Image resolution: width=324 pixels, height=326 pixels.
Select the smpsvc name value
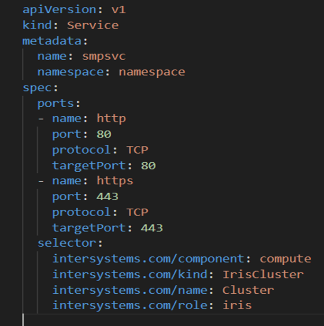[x=104, y=57]
